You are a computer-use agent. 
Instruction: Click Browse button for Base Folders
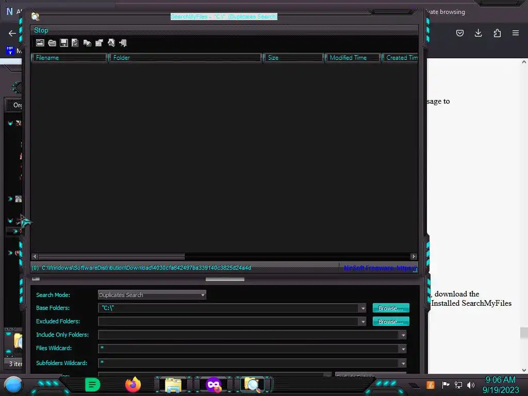[x=391, y=308]
